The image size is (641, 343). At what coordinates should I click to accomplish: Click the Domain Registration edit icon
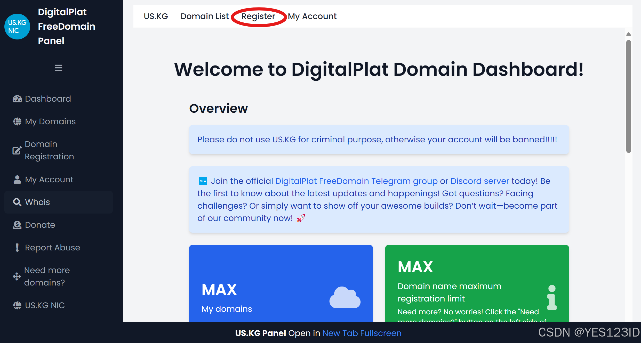pyautogui.click(x=17, y=150)
